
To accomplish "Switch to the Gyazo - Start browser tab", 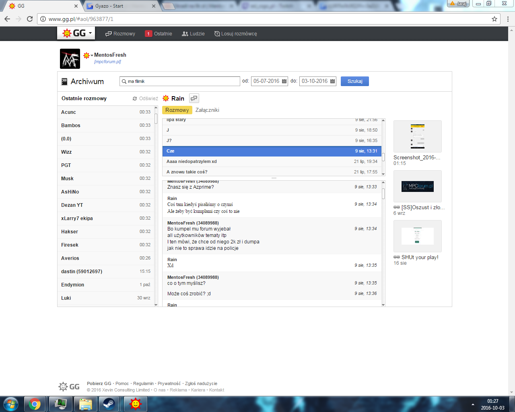I will coord(121,6).
